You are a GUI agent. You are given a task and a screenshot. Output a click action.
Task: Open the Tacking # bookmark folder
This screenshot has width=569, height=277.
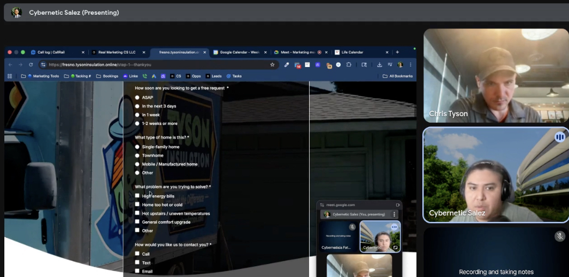tap(77, 76)
